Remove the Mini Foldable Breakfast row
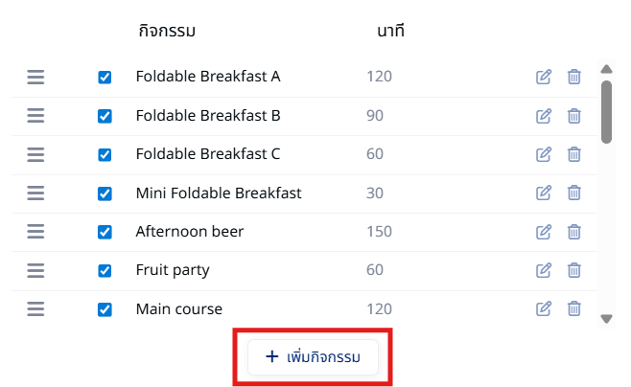 (x=573, y=193)
